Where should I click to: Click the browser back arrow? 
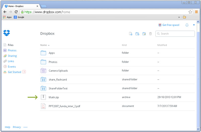pos(5,12)
